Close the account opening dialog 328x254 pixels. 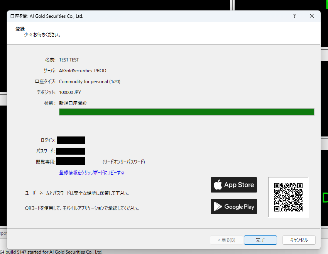312,16
